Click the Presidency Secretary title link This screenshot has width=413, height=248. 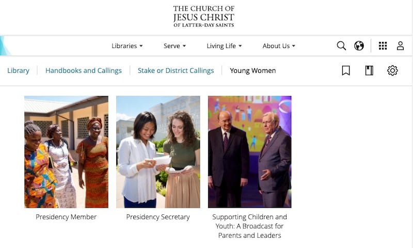pyautogui.click(x=158, y=217)
